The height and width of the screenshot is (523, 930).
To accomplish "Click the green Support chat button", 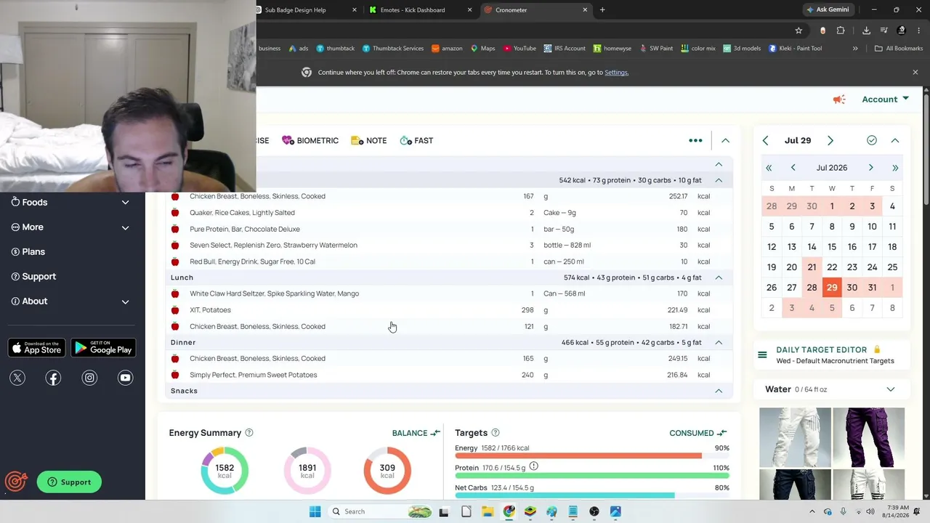I will click(x=70, y=482).
